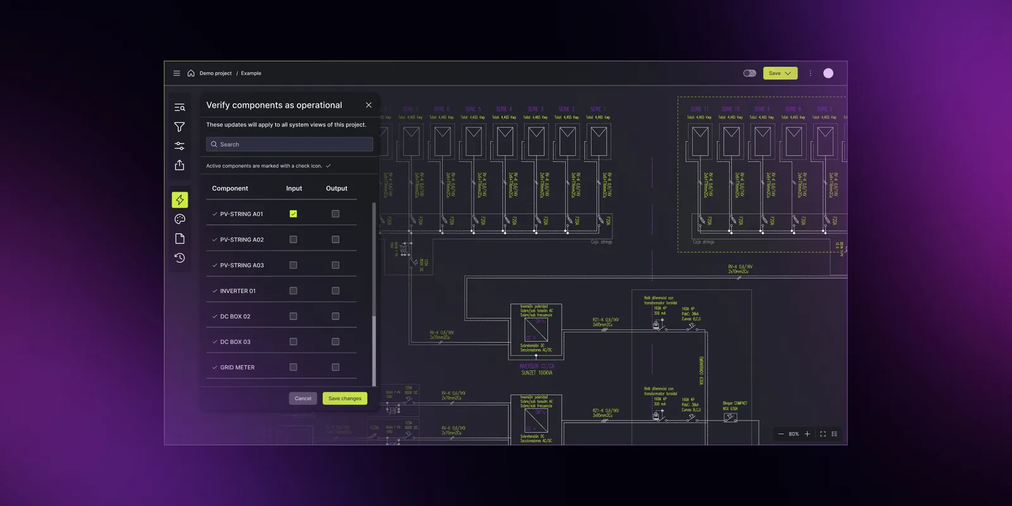
Task: Check Output for PV-STRING A03
Action: [x=336, y=265]
